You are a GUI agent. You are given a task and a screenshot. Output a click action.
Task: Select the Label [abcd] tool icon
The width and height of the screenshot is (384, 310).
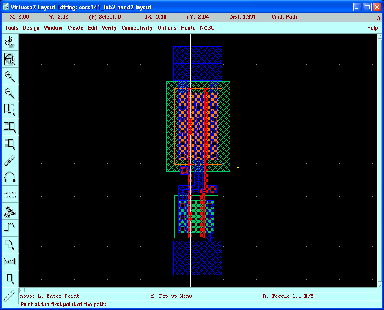(x=10, y=261)
